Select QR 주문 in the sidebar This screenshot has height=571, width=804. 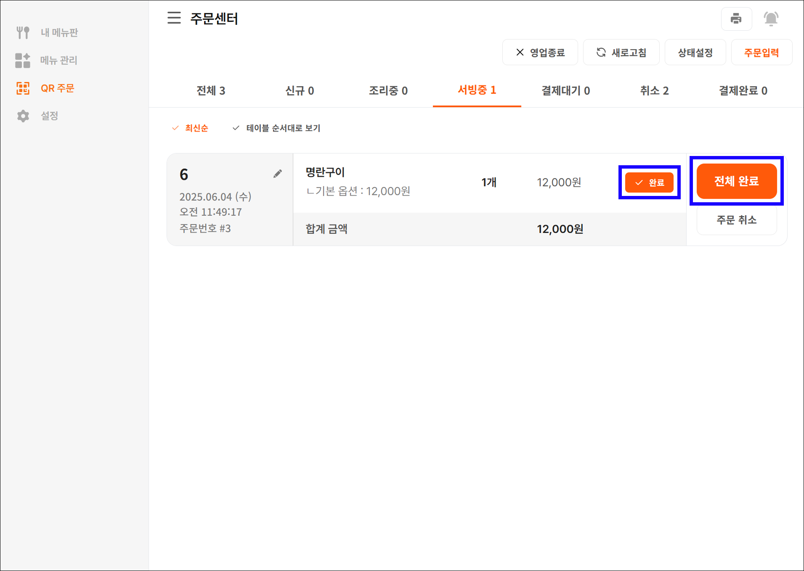pyautogui.click(x=58, y=88)
